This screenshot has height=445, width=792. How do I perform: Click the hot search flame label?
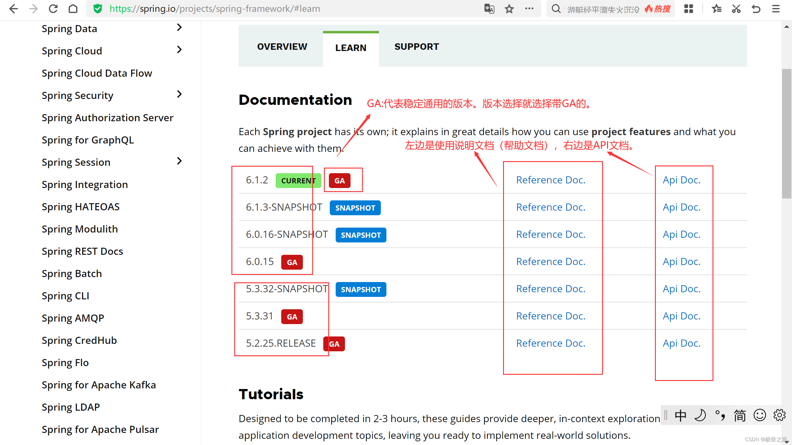coord(657,9)
